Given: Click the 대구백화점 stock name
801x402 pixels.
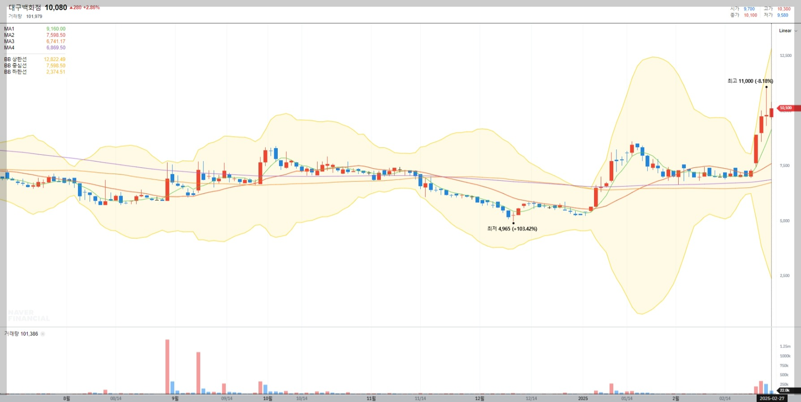Looking at the screenshot, I should (x=25, y=8).
